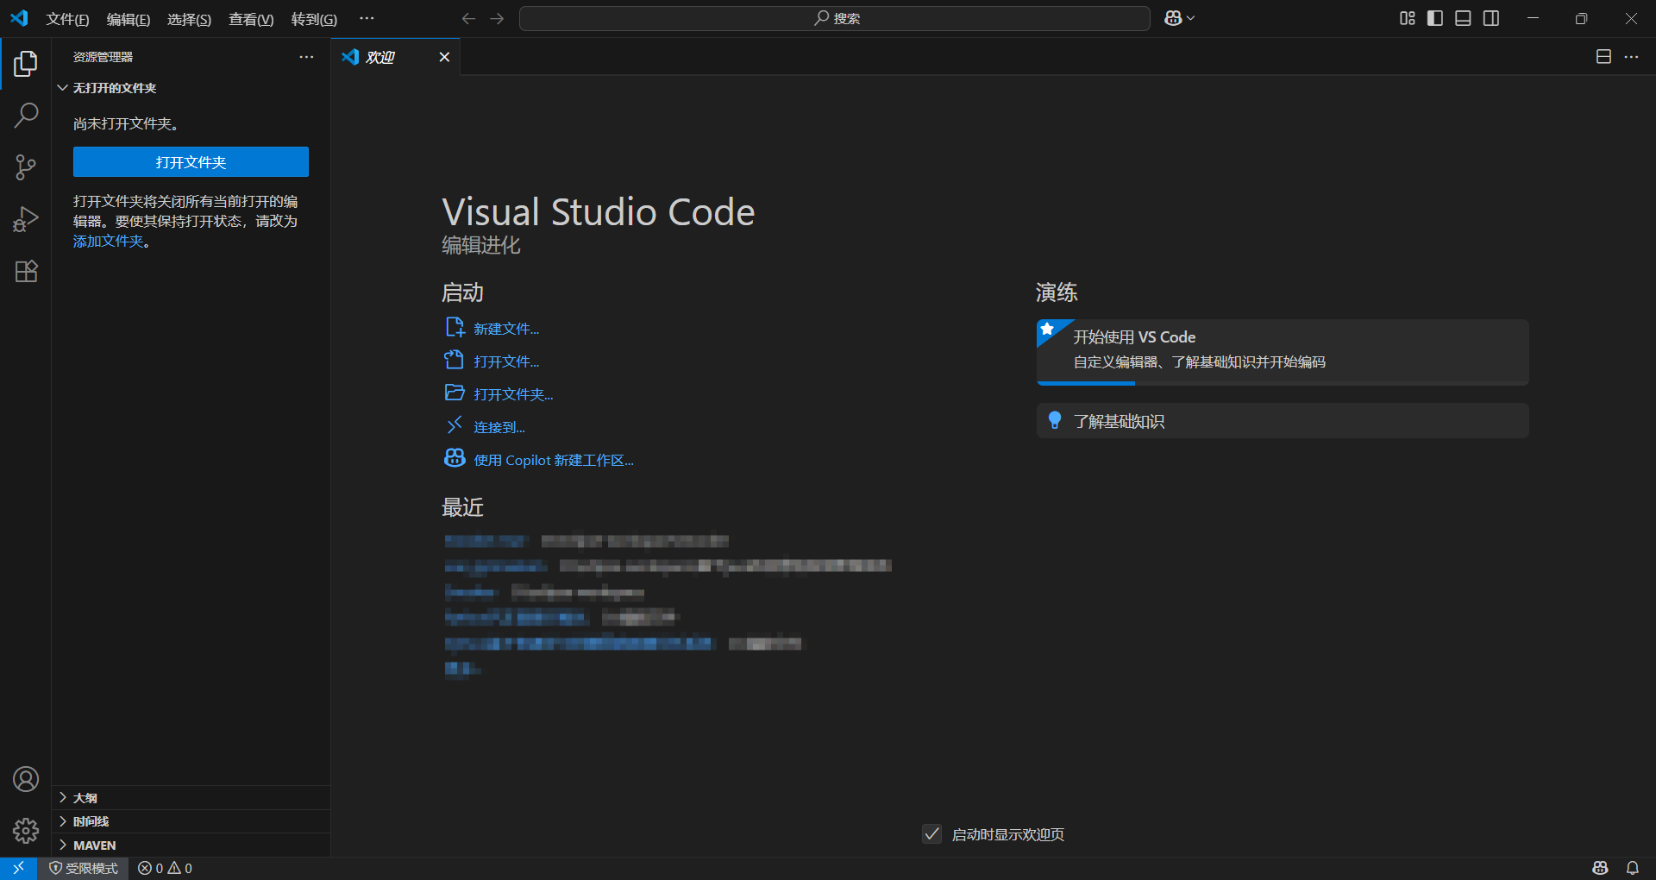This screenshot has width=1656, height=880.
Task: Open the Explorer sidebar icon
Action: pos(25,63)
